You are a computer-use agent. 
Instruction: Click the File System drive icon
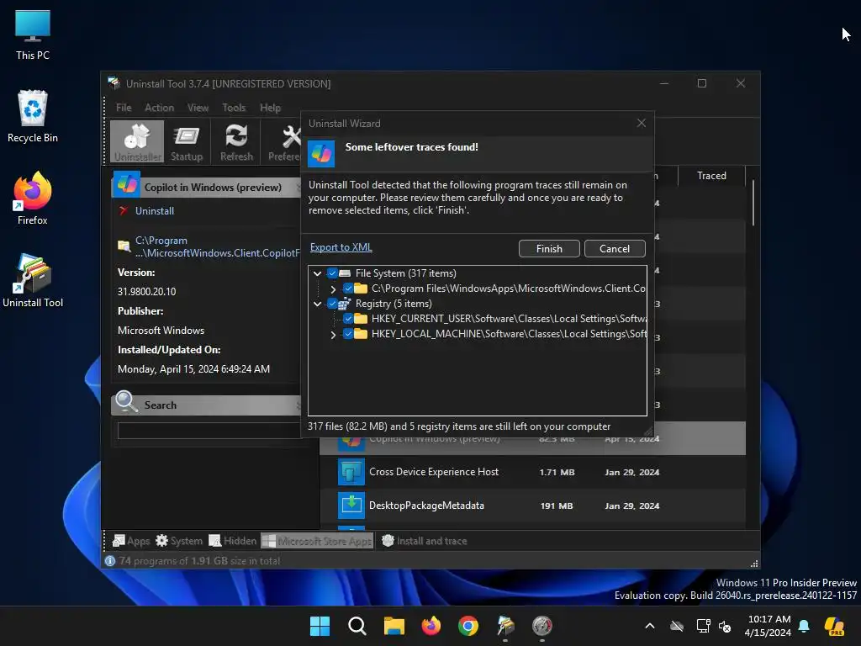click(x=345, y=273)
